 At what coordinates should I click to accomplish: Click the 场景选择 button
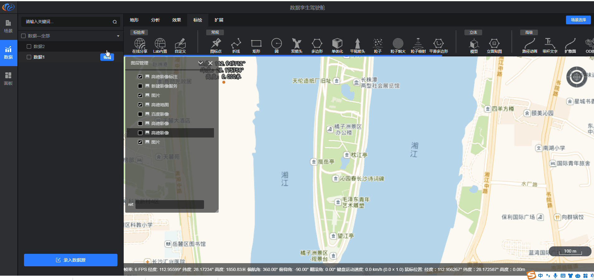coord(578,20)
